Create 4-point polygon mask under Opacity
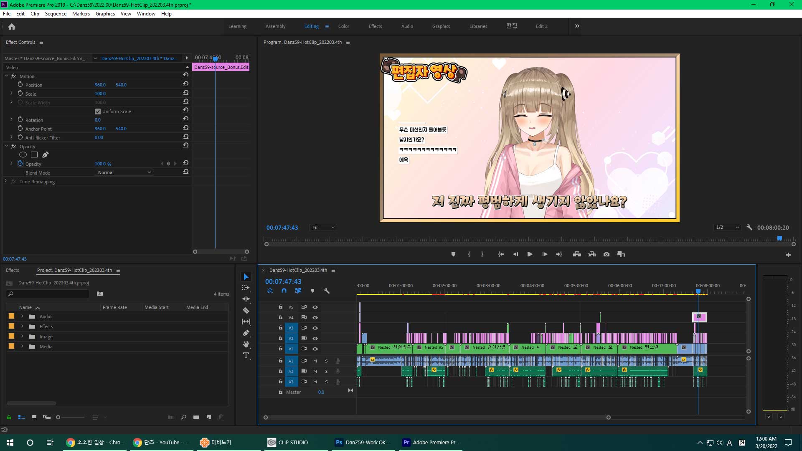 tap(34, 155)
